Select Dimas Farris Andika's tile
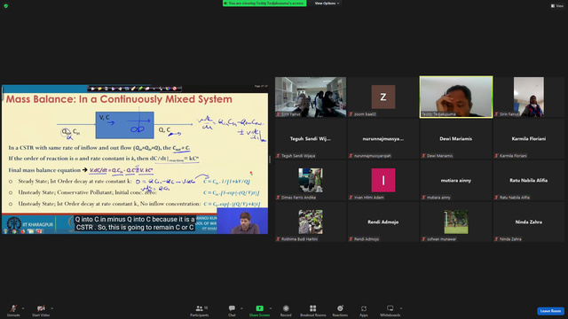This screenshot has width=568, height=319. (x=311, y=180)
